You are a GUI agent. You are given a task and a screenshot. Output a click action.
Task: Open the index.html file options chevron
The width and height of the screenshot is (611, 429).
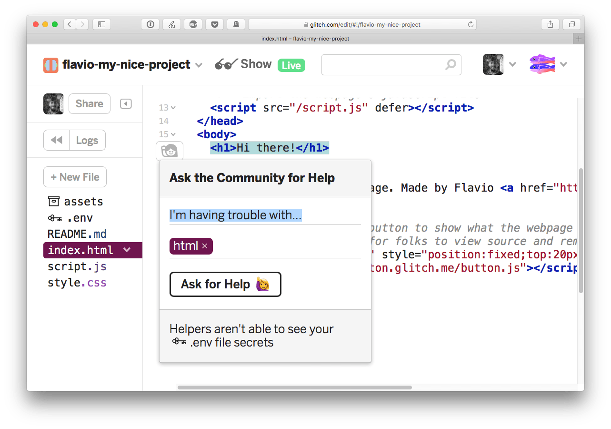(127, 250)
